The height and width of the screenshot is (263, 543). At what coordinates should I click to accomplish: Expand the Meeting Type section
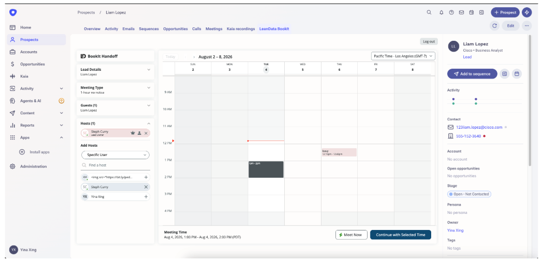[149, 87]
